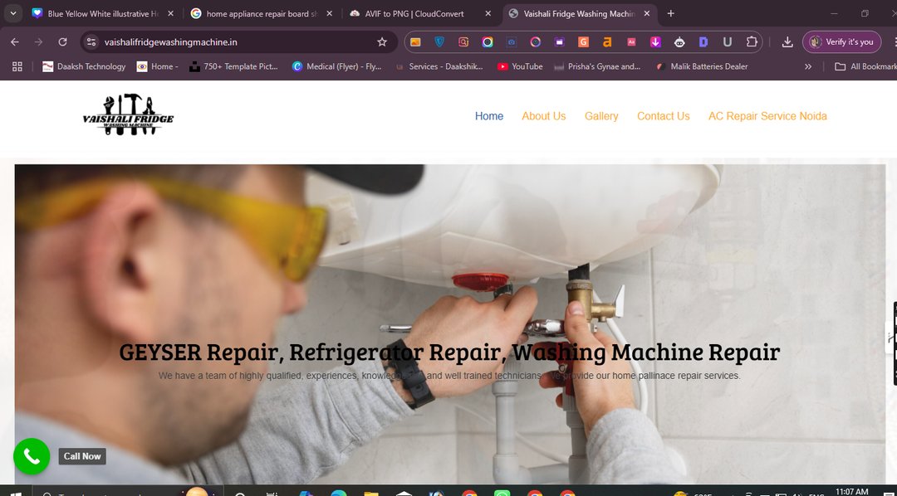897x496 pixels.
Task: Click the browser forward arrow
Action: [x=38, y=41]
